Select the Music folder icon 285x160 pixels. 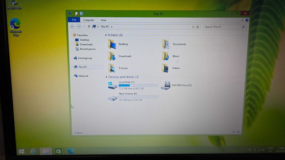166,56
